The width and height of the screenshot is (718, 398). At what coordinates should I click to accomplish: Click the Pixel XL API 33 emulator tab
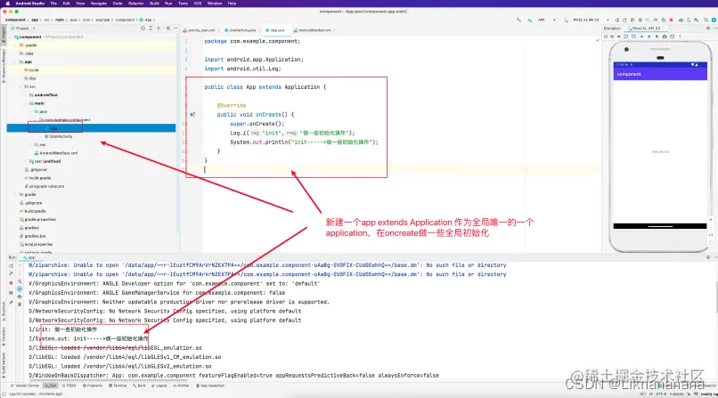coord(646,28)
